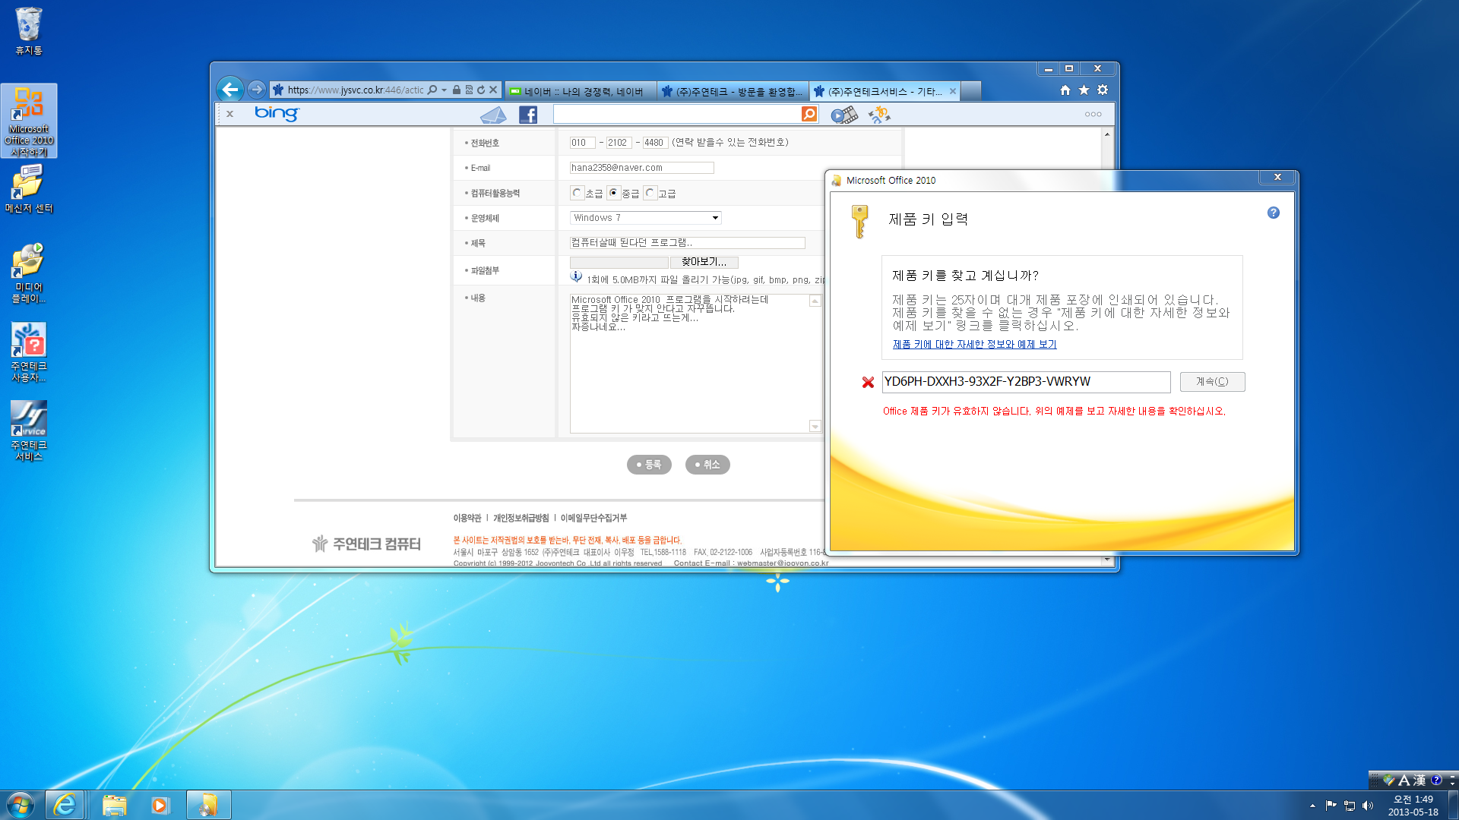Open the 휴지통 recycle bin

29,30
